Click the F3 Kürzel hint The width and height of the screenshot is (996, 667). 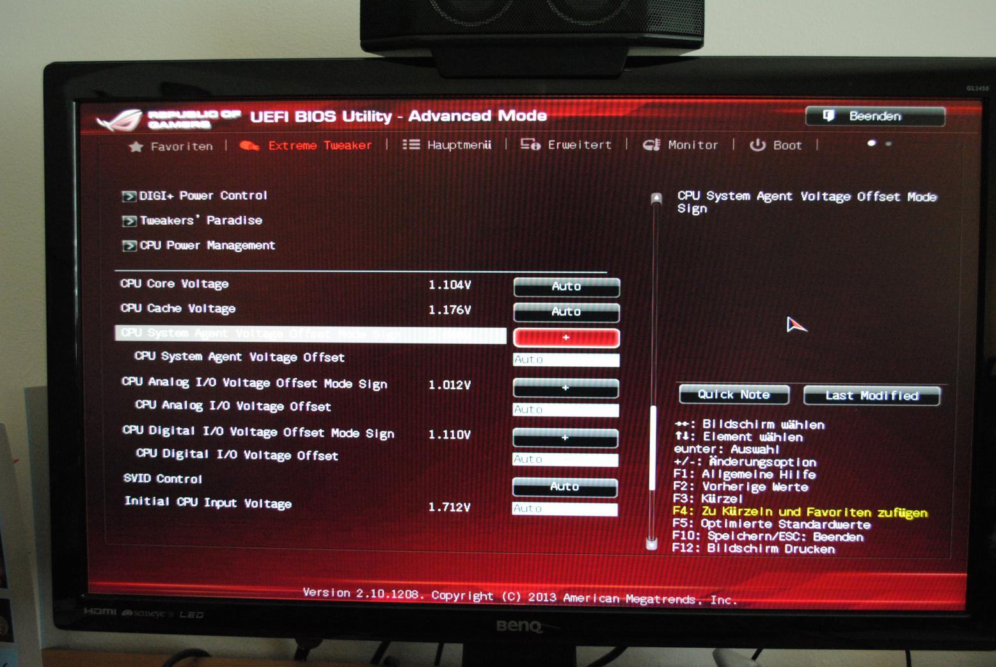click(707, 499)
